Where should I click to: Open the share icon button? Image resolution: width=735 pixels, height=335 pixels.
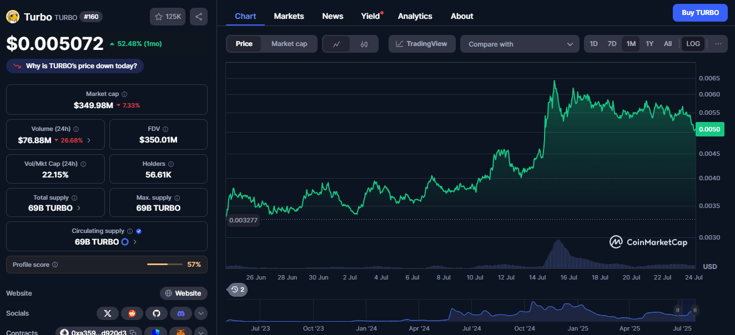tap(199, 17)
